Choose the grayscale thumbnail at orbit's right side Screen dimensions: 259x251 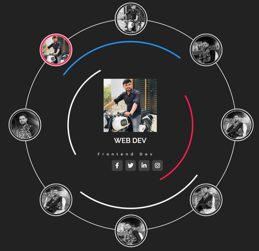[237, 125]
